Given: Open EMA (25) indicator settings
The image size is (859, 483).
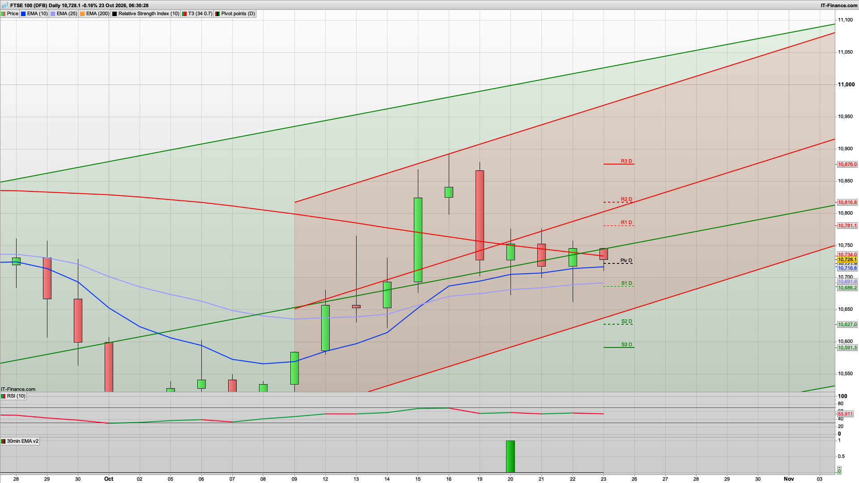Looking at the screenshot, I should click(64, 14).
